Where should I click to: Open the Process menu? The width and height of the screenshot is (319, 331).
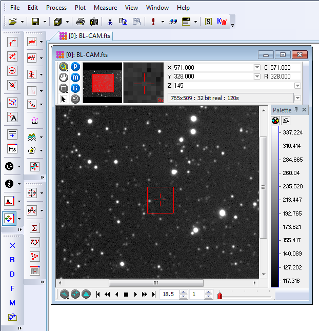(x=56, y=8)
